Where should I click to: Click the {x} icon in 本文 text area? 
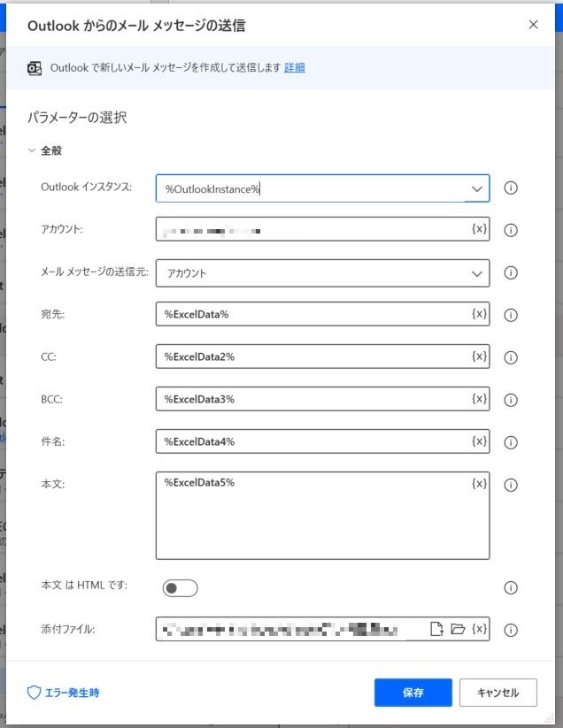[479, 484]
